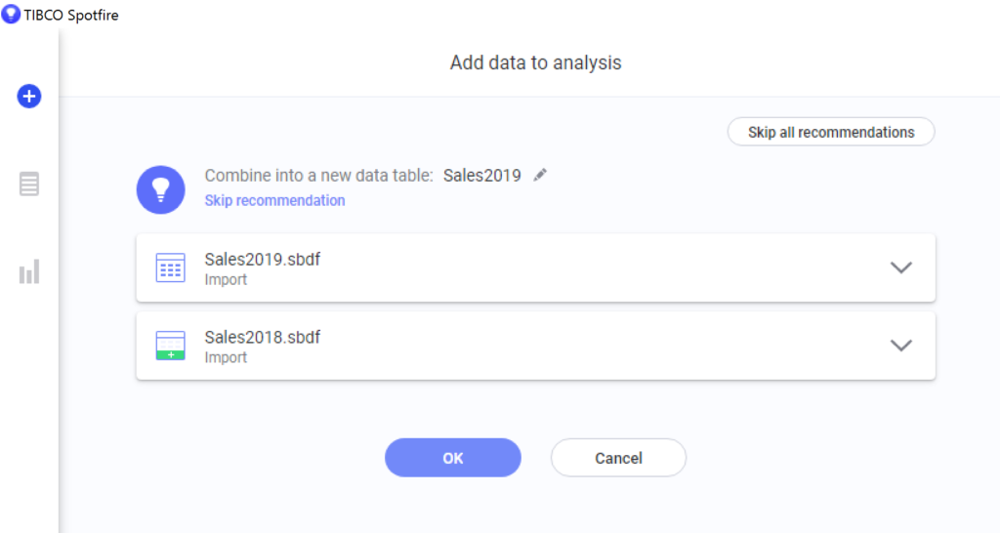
Task: Click the Import label under Sales2018.sbdf
Action: coord(226,357)
